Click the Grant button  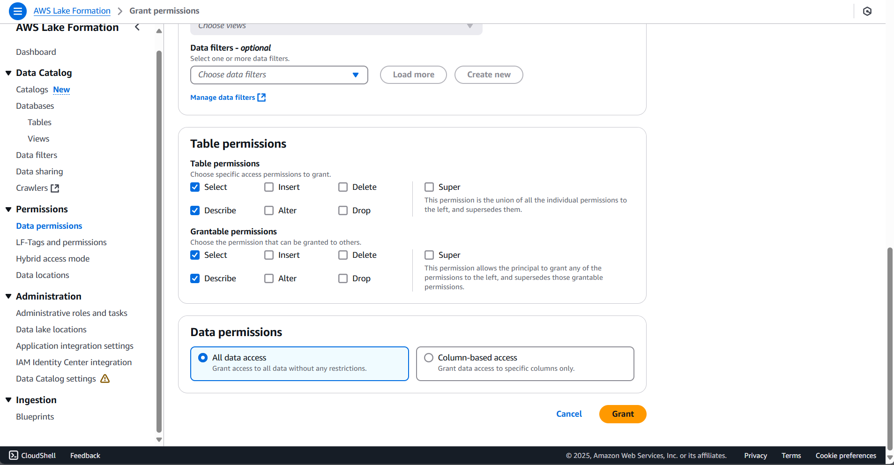[623, 414]
